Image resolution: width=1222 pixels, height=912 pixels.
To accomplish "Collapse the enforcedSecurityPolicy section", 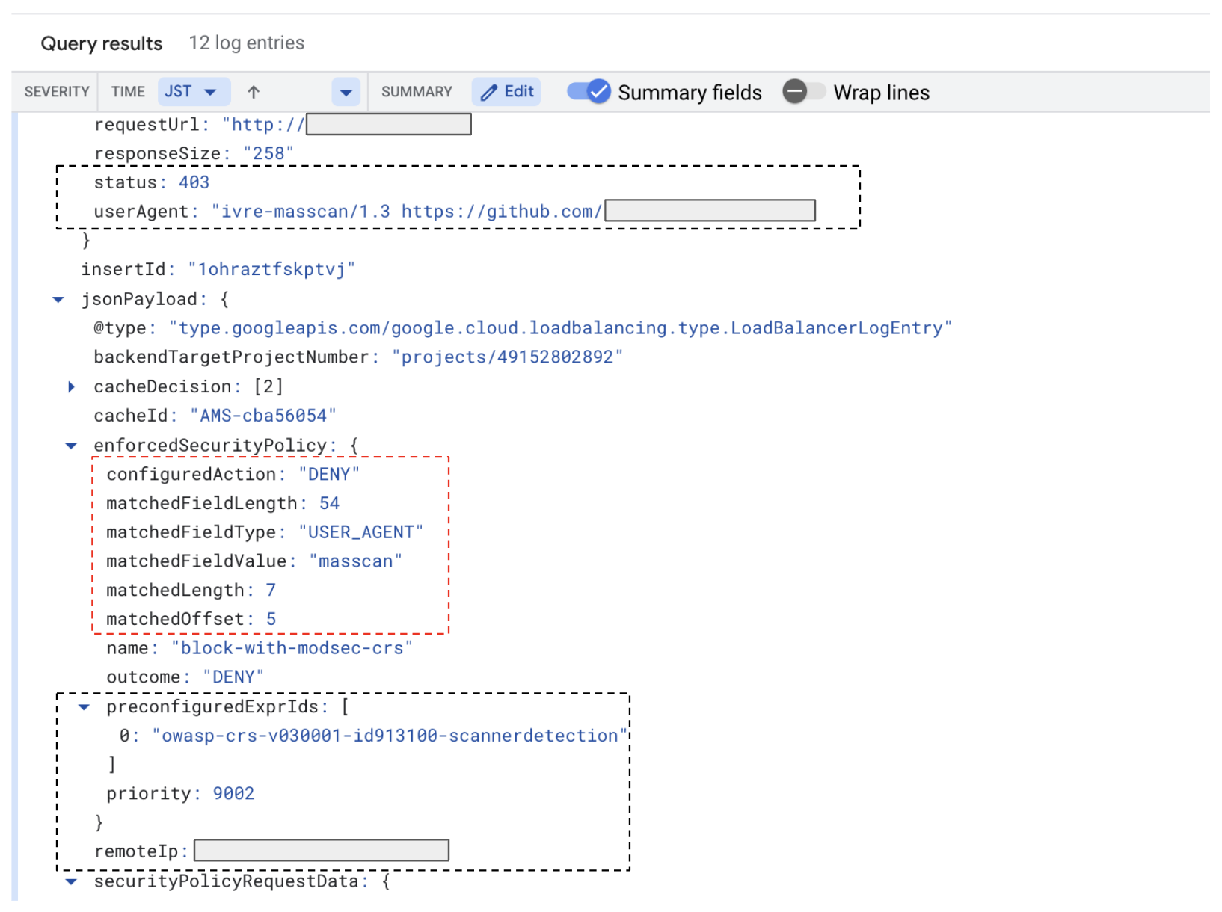I will pos(71,446).
